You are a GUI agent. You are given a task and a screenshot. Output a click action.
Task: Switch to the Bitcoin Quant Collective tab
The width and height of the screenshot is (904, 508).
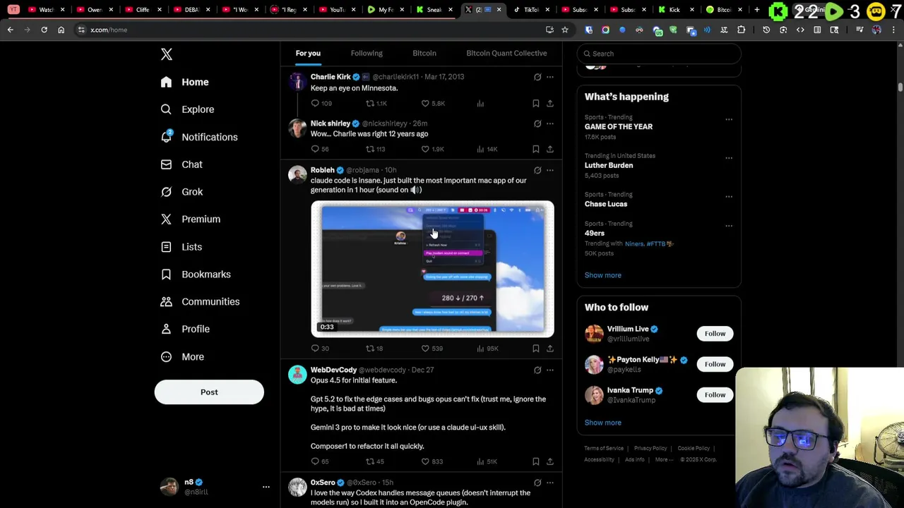coord(506,53)
